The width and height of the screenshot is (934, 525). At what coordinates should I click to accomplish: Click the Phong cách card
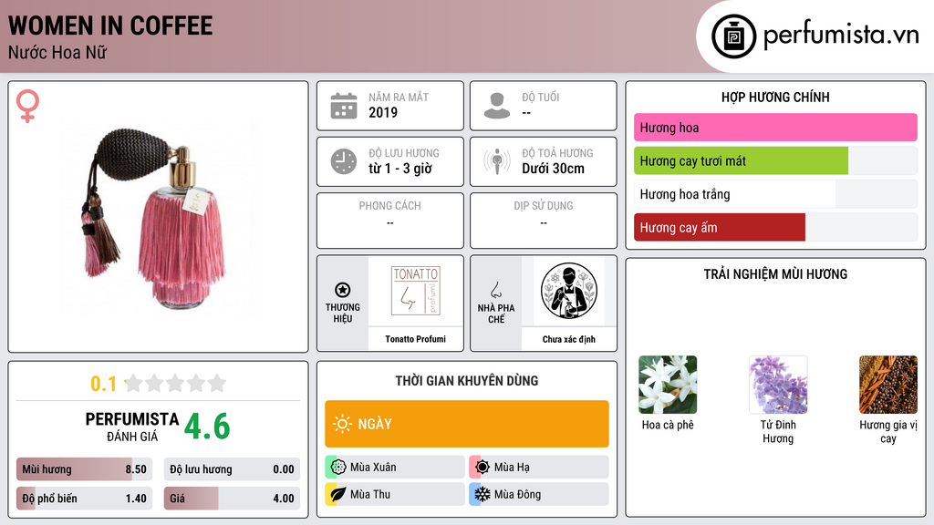pos(390,221)
